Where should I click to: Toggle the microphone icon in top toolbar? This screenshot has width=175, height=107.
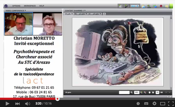126,6
